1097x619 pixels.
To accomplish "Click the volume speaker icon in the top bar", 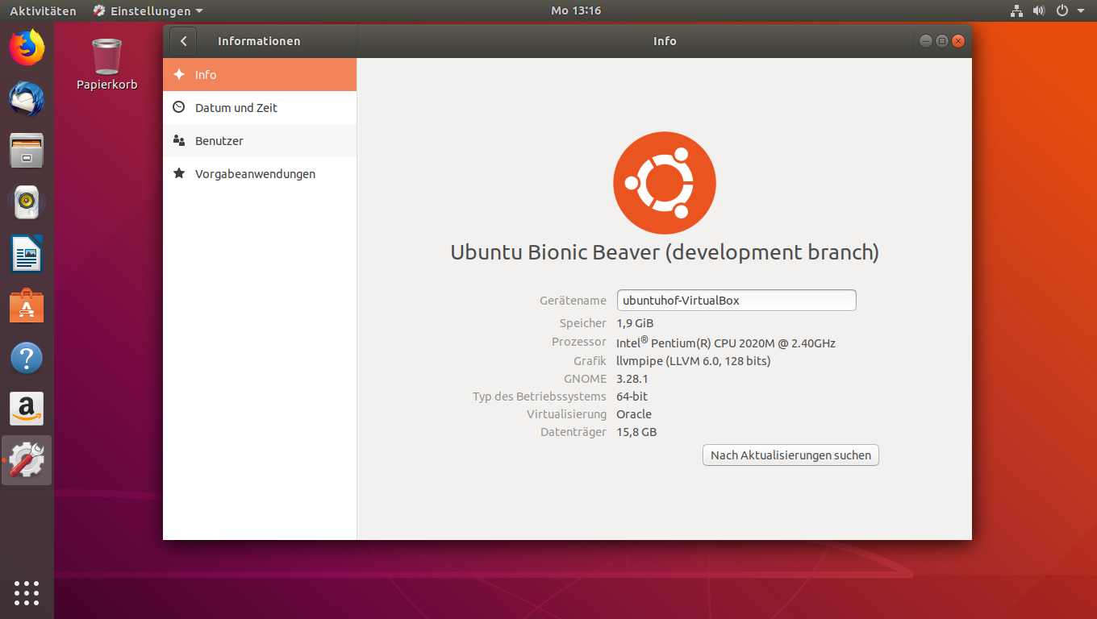I will [x=1039, y=11].
